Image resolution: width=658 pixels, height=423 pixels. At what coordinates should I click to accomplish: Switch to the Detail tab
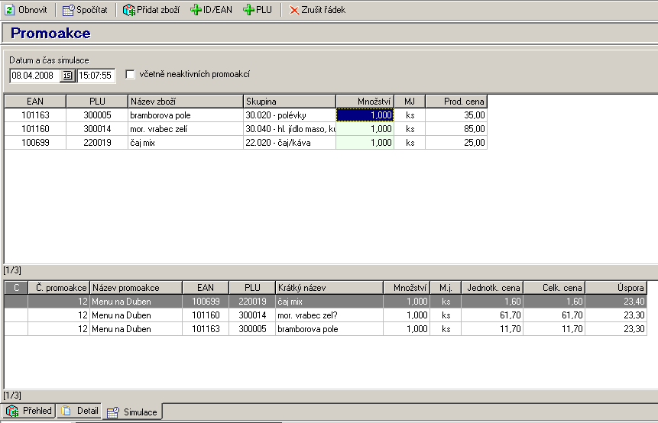point(79,411)
